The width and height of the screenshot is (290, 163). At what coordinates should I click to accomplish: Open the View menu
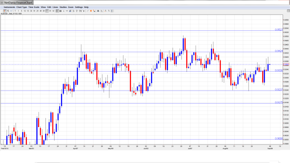43,7
